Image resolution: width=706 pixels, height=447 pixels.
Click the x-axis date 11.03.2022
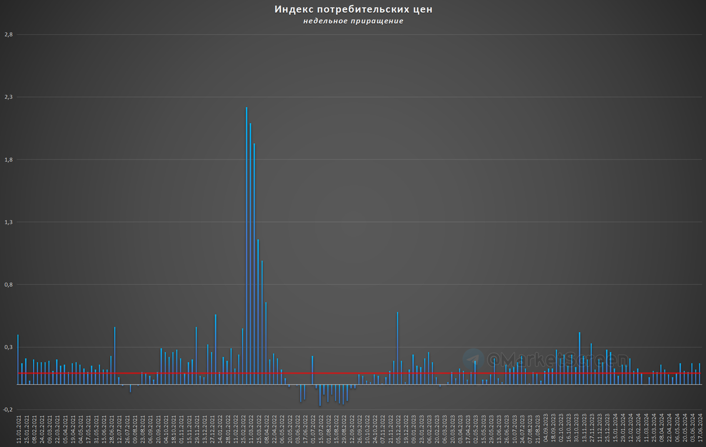[250, 428]
